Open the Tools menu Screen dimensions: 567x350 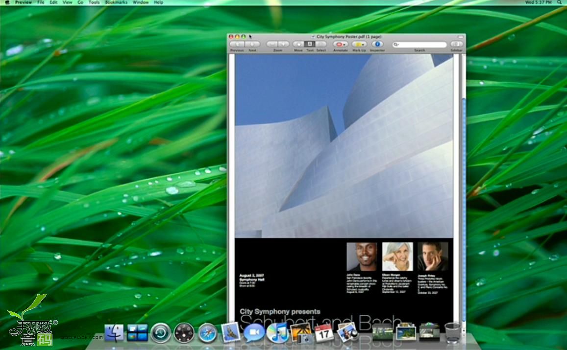point(94,2)
